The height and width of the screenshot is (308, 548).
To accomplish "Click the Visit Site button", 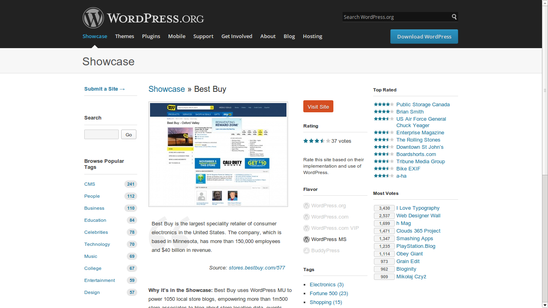I will coord(318,107).
